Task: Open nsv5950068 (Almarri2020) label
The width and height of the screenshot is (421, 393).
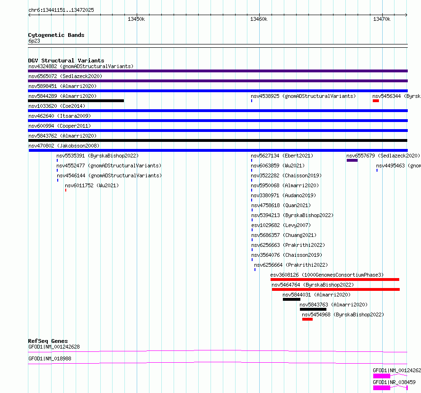Action: 285,185
